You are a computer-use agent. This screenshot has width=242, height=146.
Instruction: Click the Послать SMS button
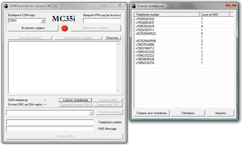(65, 136)
